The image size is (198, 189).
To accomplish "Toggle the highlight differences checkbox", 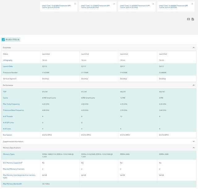I will click(x=3, y=40).
